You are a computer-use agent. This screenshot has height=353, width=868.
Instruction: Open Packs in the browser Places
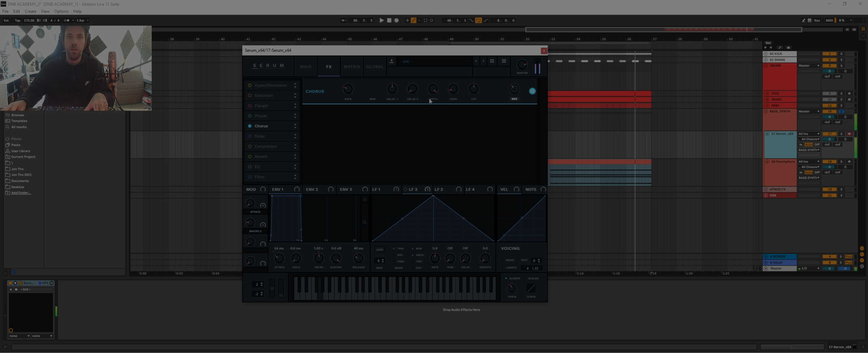16,145
